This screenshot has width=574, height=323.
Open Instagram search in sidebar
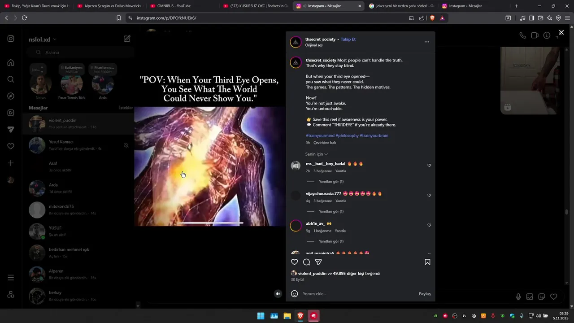coord(11,79)
